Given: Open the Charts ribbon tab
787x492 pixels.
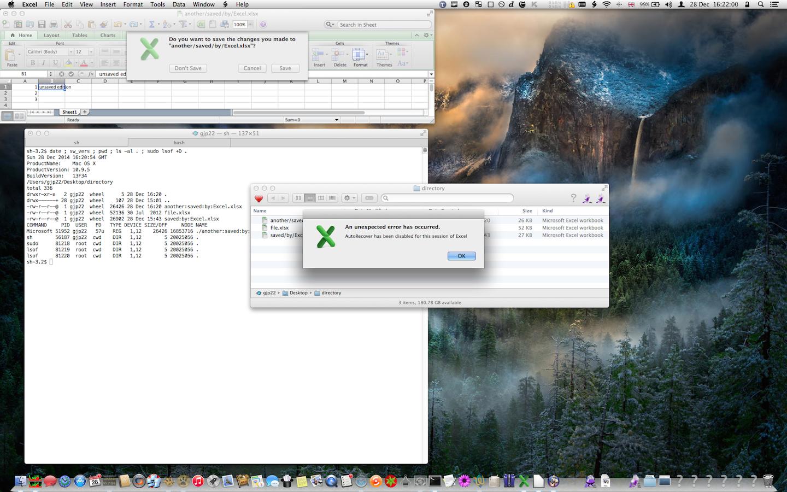Looking at the screenshot, I should pyautogui.click(x=108, y=35).
